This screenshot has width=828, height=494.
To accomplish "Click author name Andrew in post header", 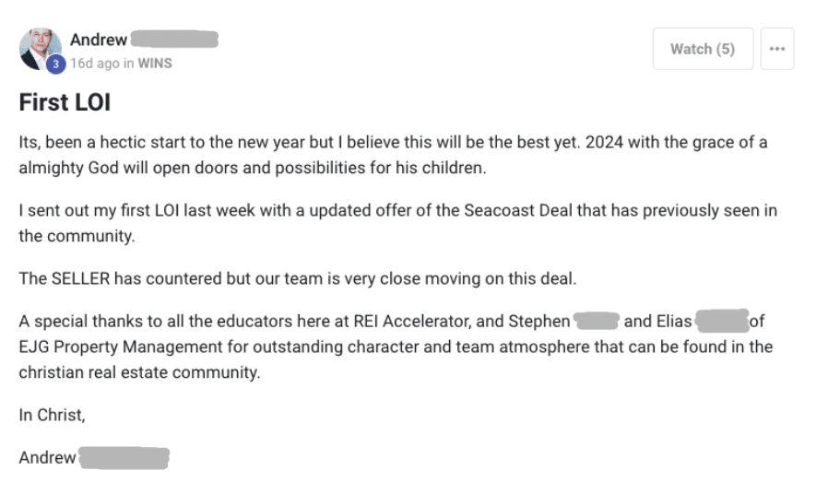I will coord(99,40).
